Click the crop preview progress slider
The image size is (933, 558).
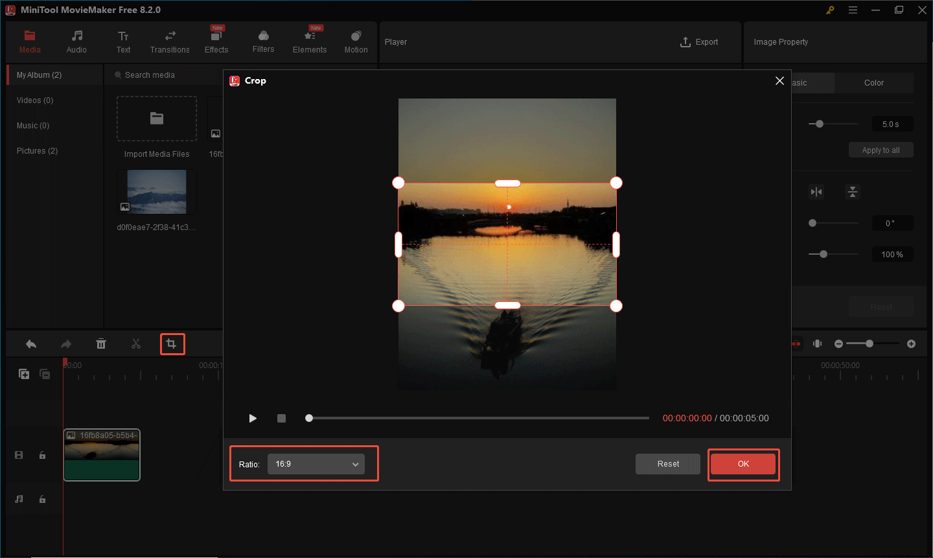pos(478,418)
